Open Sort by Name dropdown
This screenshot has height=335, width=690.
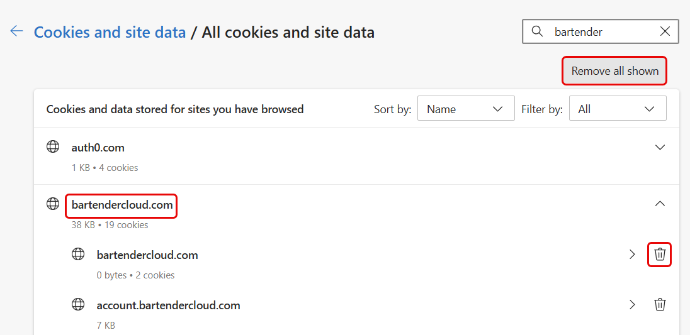click(x=466, y=109)
